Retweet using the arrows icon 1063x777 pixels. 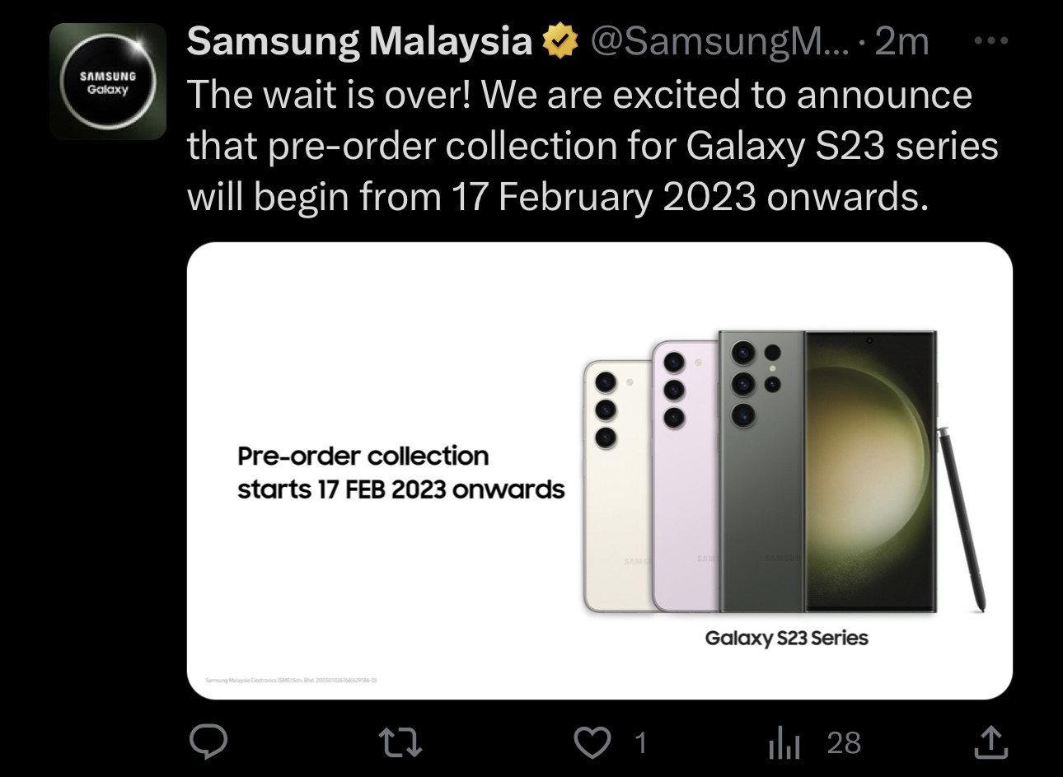point(400,742)
